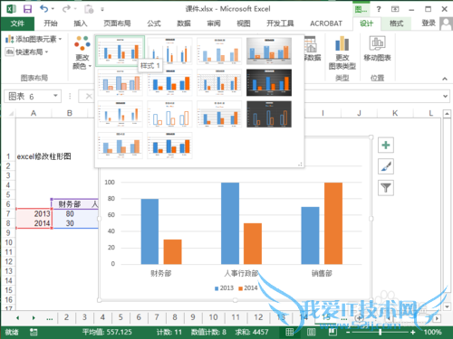Select the white outlined-bars chart style in row three
Screen dimensions: 453x339
click(x=169, y=114)
